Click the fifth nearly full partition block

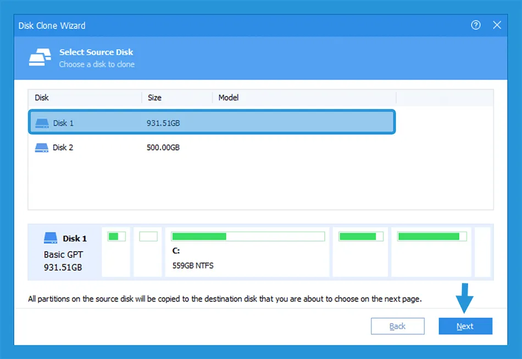pyautogui.click(x=431, y=252)
